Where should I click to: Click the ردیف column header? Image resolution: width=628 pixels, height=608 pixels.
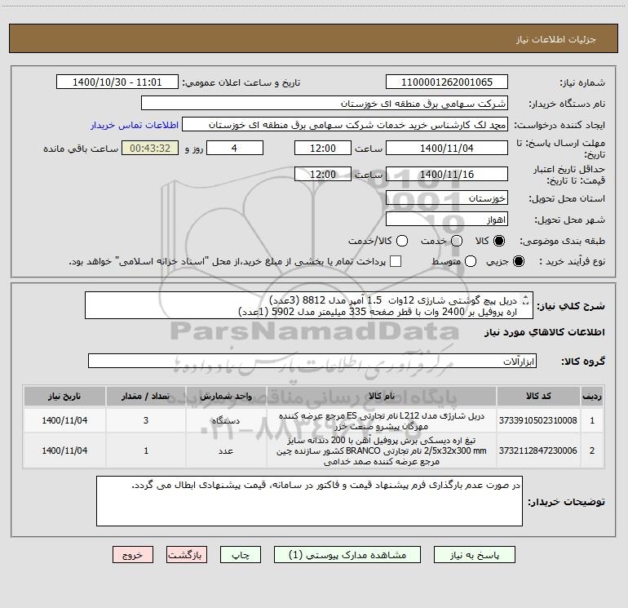click(x=592, y=397)
